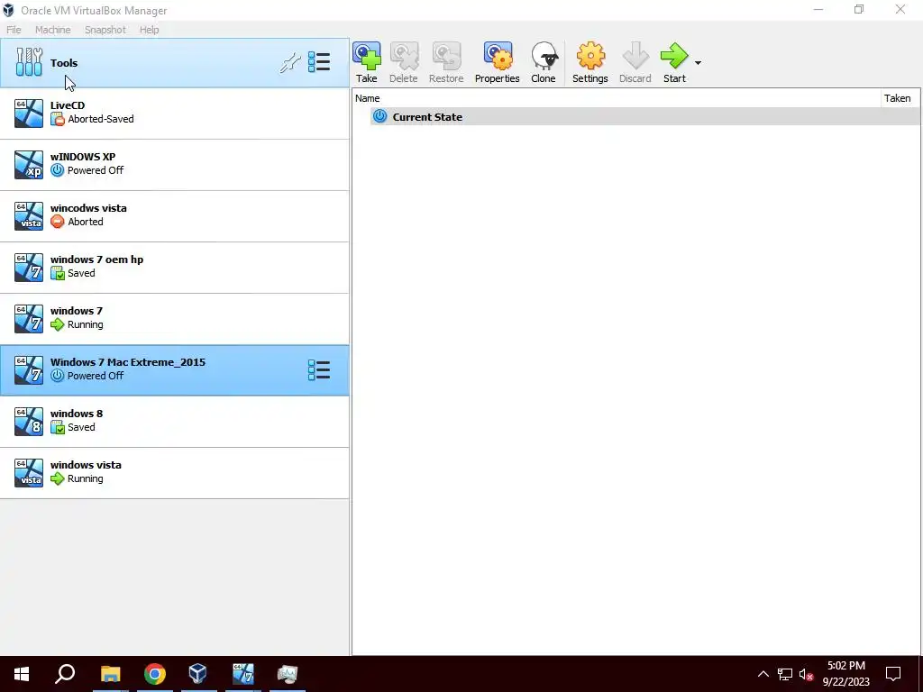
Task: Open the File menu
Action: 14,30
